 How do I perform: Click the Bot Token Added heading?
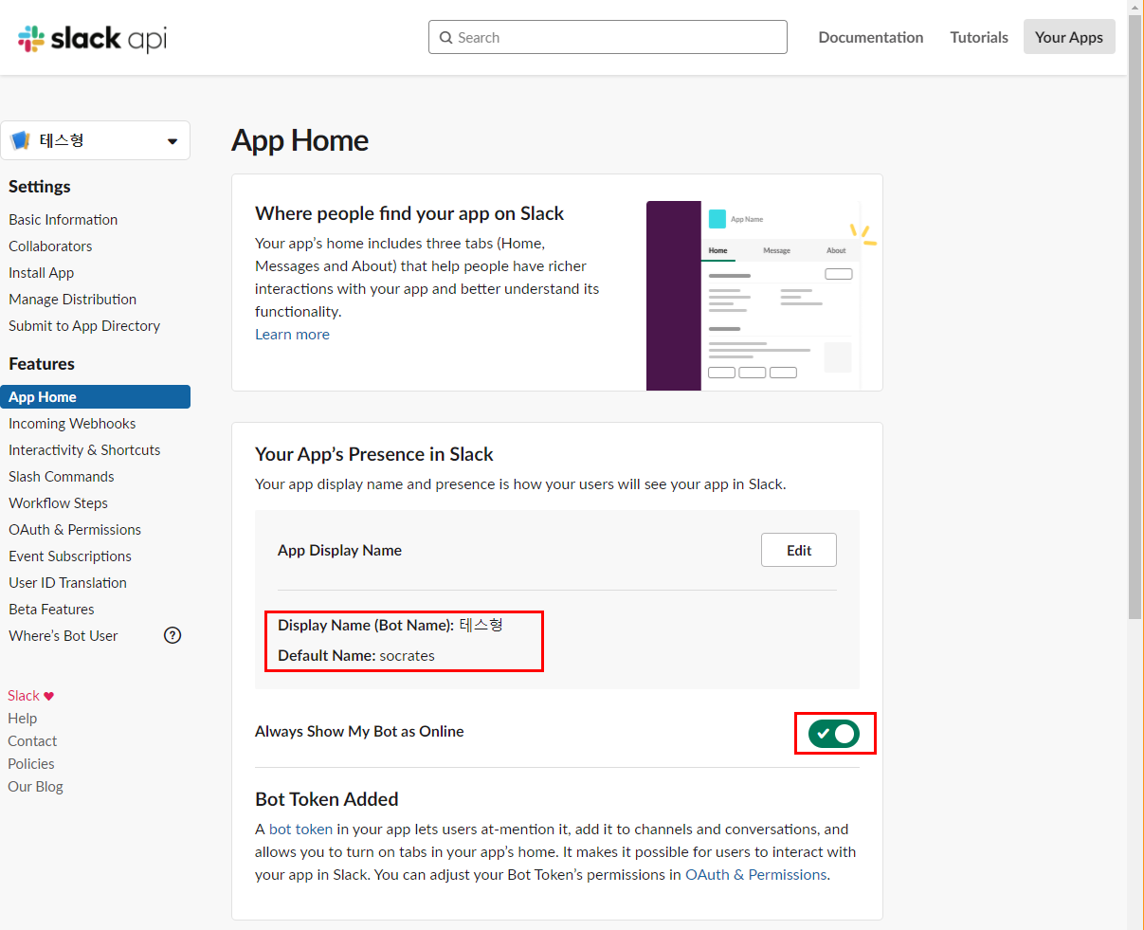(x=327, y=799)
